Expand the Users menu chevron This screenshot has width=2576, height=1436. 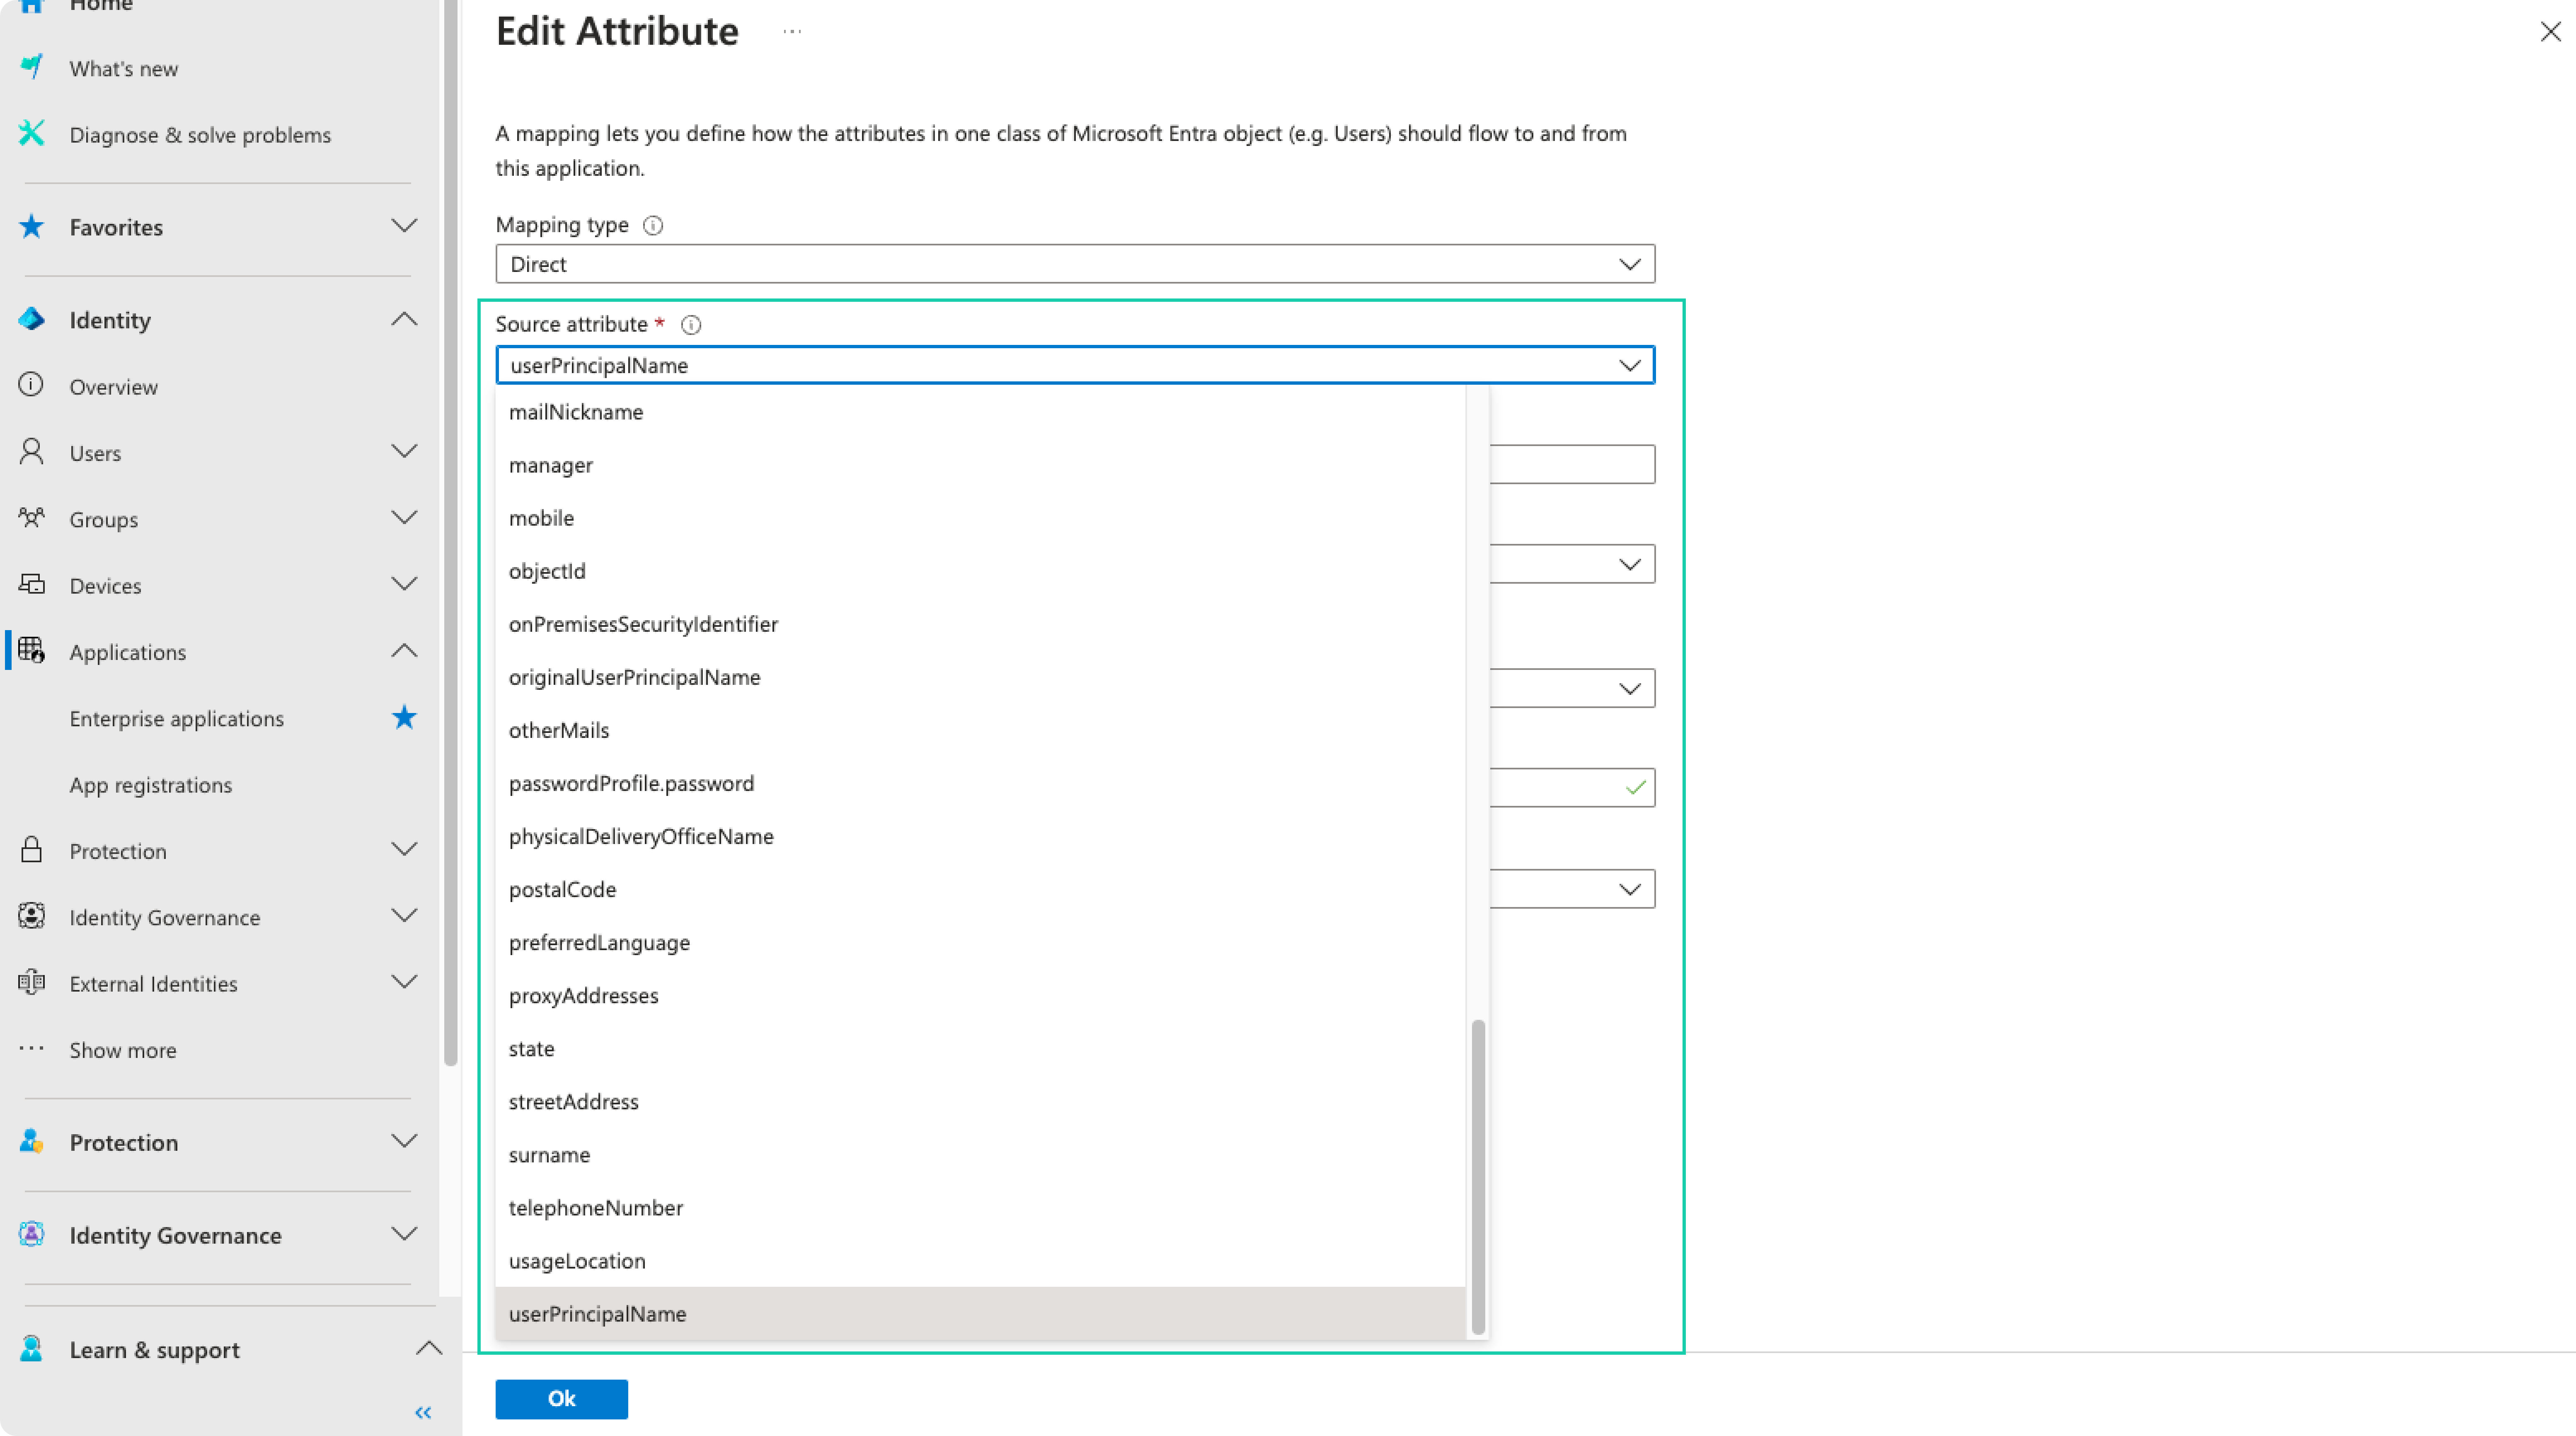[x=404, y=452]
